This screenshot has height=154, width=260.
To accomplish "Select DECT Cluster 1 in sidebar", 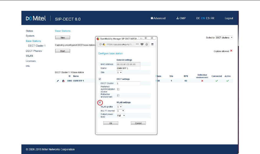I will click(37, 46).
